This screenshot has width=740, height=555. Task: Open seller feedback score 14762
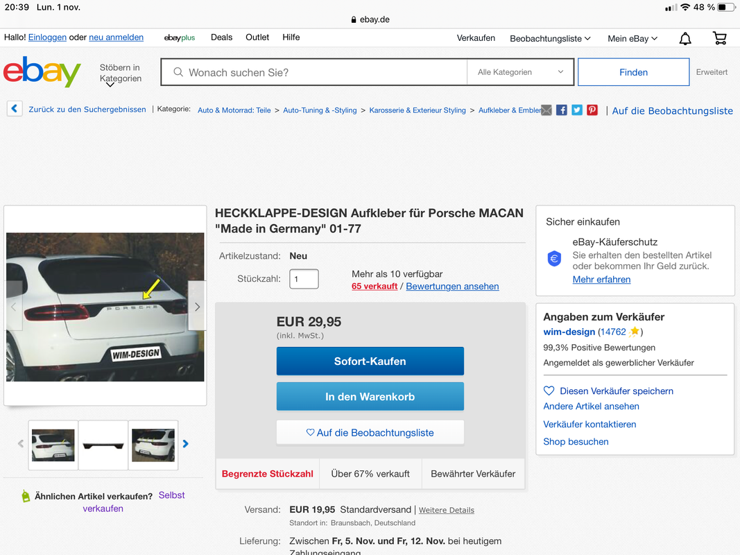click(613, 332)
